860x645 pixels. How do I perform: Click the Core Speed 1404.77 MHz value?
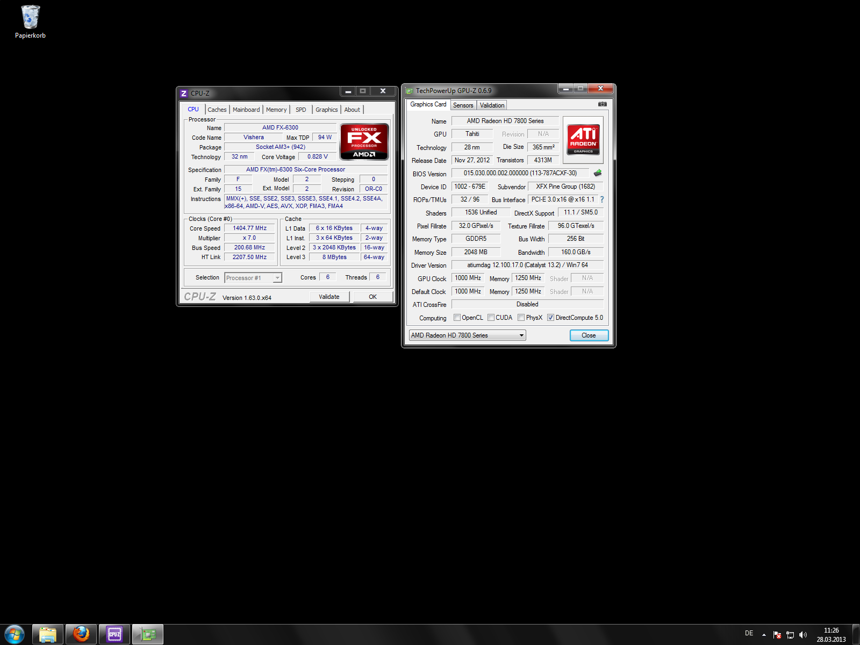(249, 228)
